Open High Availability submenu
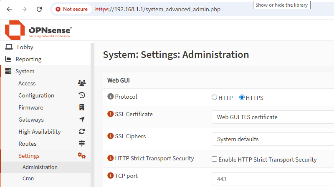The height and width of the screenshot is (187, 334). click(39, 132)
